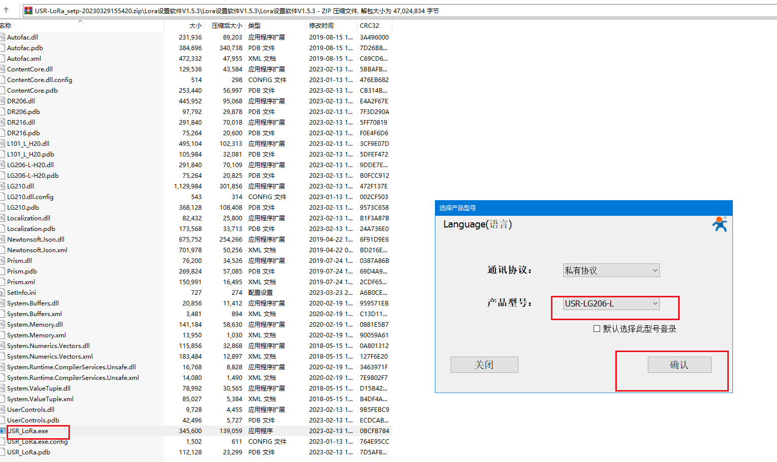
Task: Click the USR logo in dialog
Action: pyautogui.click(x=720, y=224)
